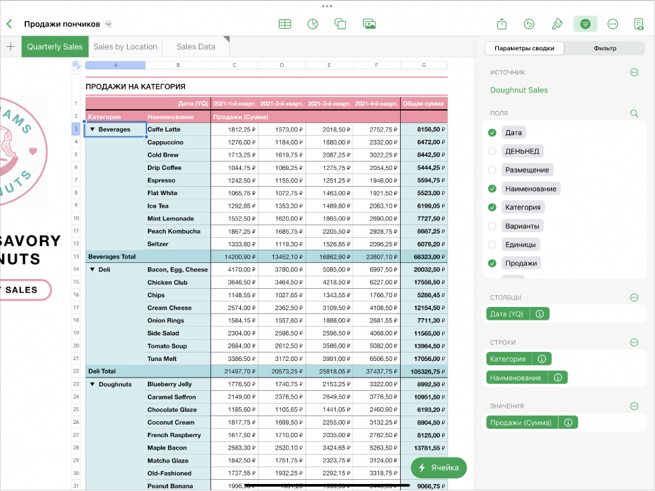Switch to the Фильтр tab
Viewport: 655px width, 491px height.
pos(604,48)
